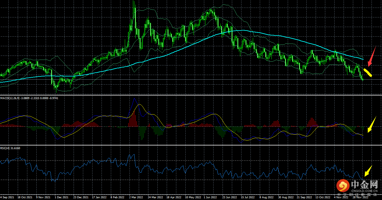Click the 1 Jun 2022 date label

pos(211,197)
